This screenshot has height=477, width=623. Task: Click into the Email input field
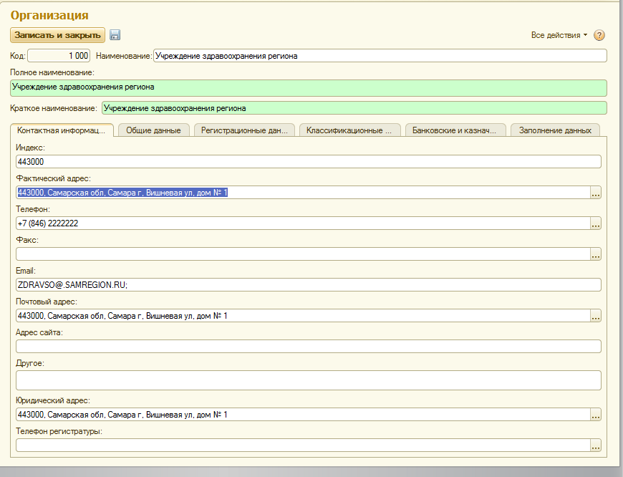308,285
